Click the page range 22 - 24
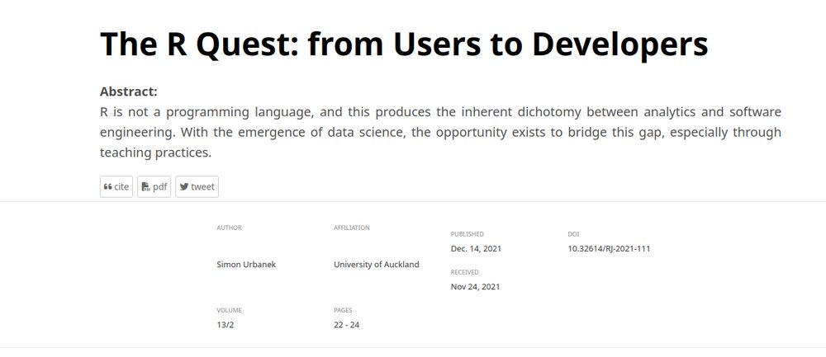Image resolution: width=826 pixels, height=357 pixels. [x=346, y=324]
